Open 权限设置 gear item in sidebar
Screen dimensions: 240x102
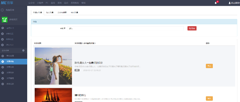pyautogui.click(x=10, y=39)
